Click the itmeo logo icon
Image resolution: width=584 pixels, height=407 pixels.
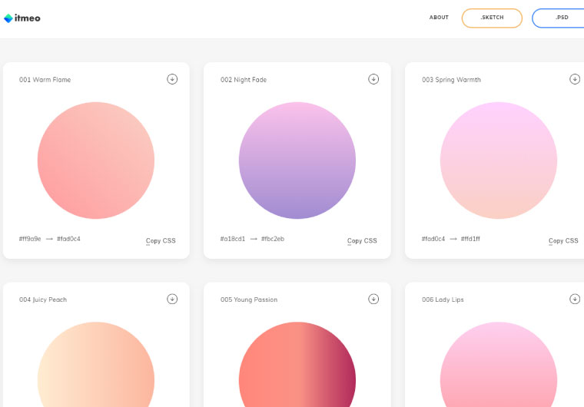(8, 18)
